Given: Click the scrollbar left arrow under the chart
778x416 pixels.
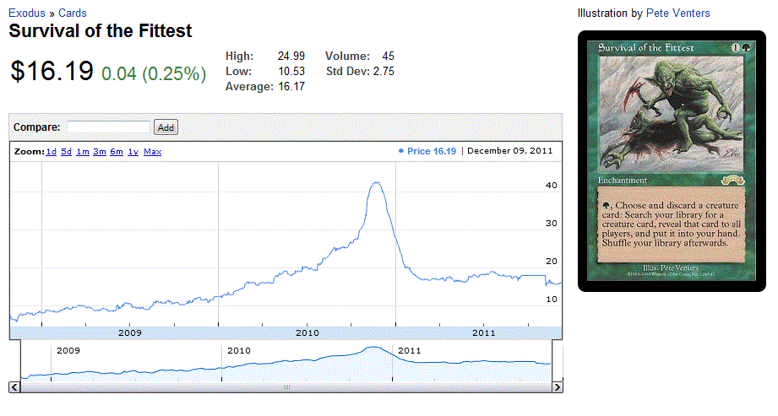Looking at the screenshot, I should 14,386.
